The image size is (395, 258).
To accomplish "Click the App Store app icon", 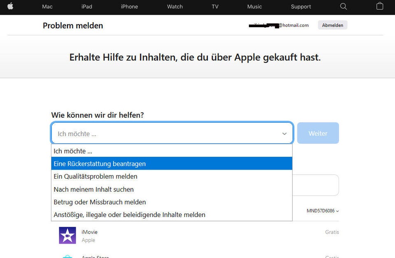I will click(x=67, y=256).
